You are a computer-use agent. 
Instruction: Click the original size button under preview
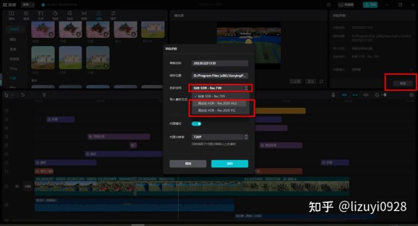pyautogui.click(x=311, y=81)
